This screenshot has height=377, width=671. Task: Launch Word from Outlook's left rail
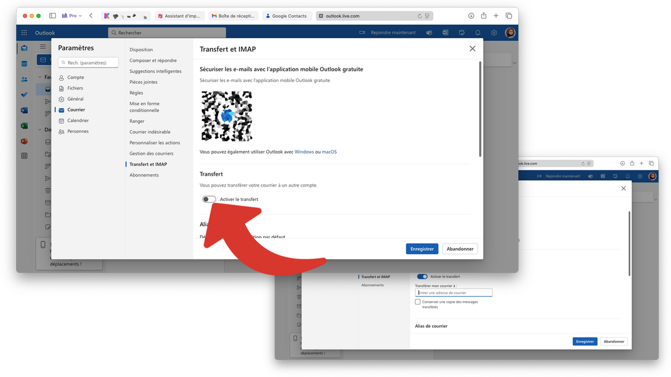[24, 111]
